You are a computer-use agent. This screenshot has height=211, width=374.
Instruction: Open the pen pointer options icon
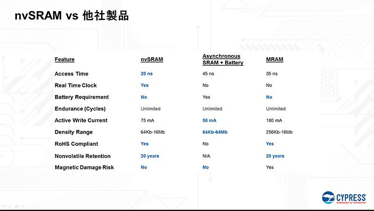tap(10, 206)
